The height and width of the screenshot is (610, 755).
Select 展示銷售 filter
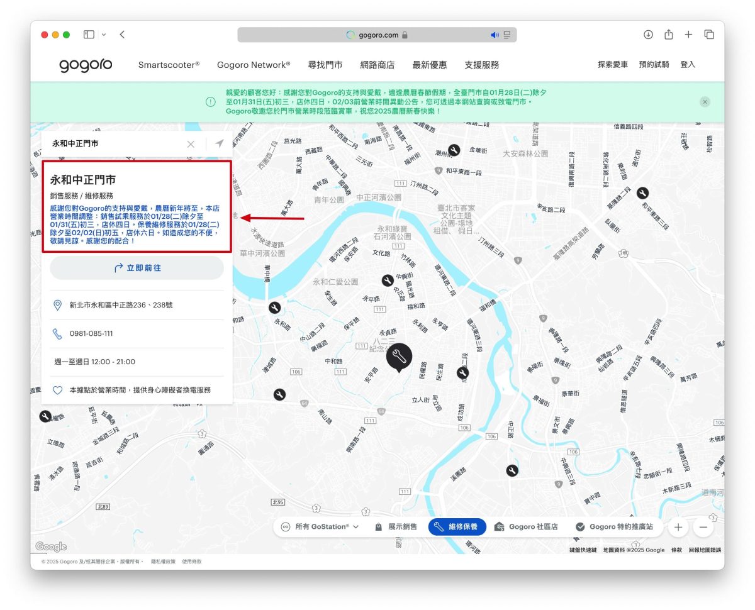coord(396,527)
